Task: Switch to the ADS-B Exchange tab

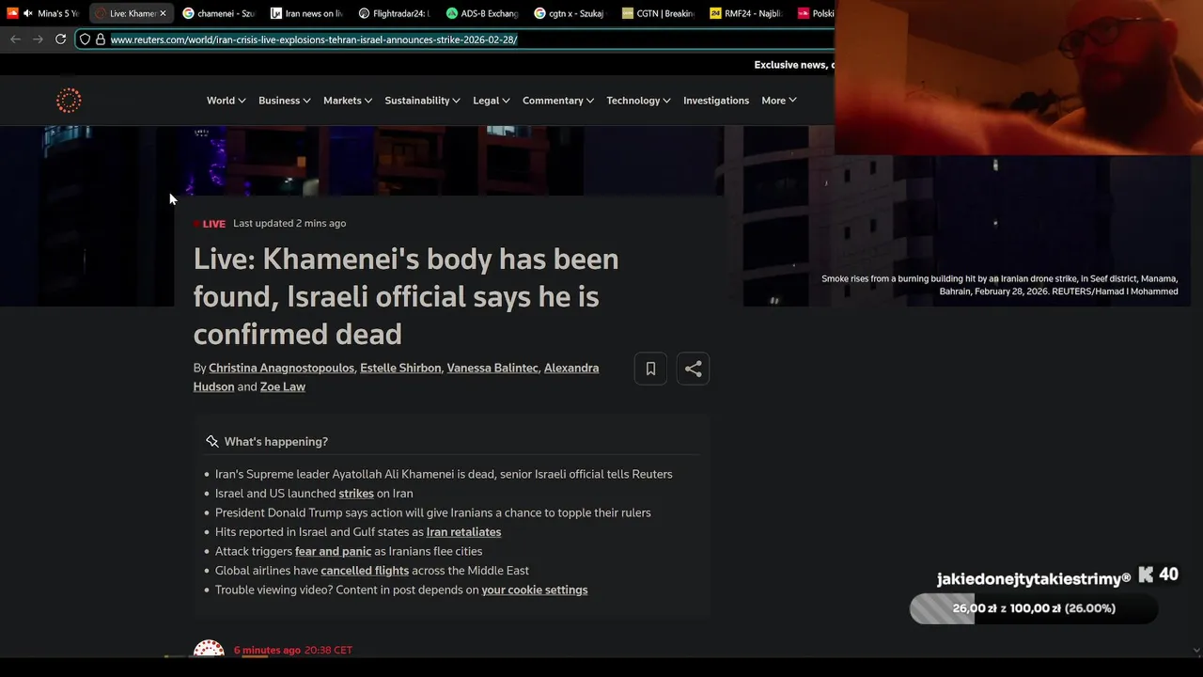Action: [481, 13]
